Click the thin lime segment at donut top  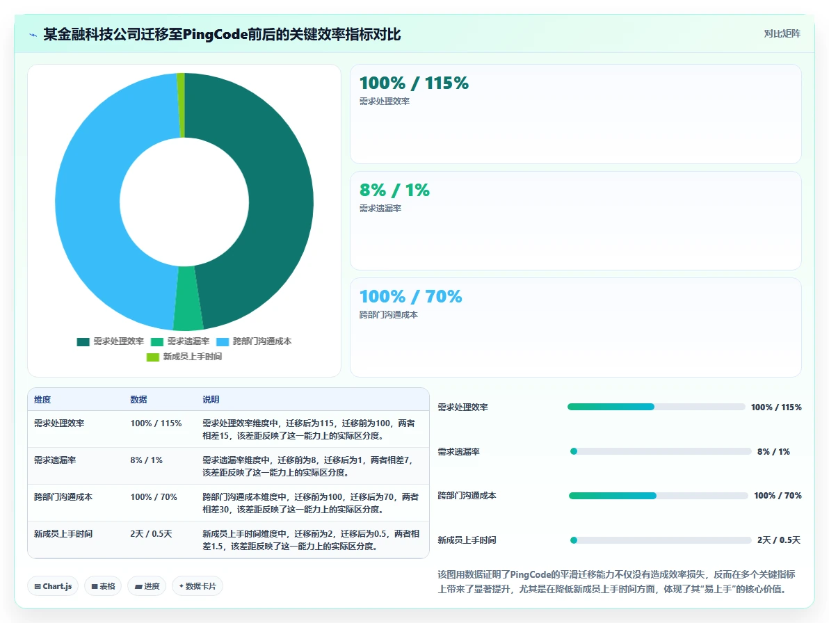pos(181,104)
